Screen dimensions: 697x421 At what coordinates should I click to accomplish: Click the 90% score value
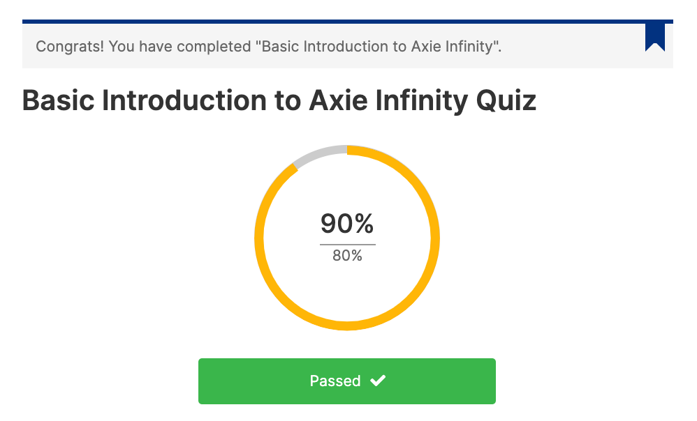click(x=347, y=224)
